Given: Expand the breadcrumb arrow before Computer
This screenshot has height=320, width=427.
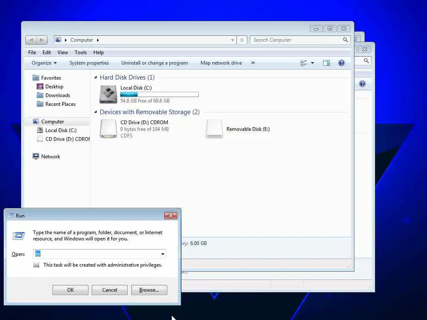Looking at the screenshot, I should [65, 40].
